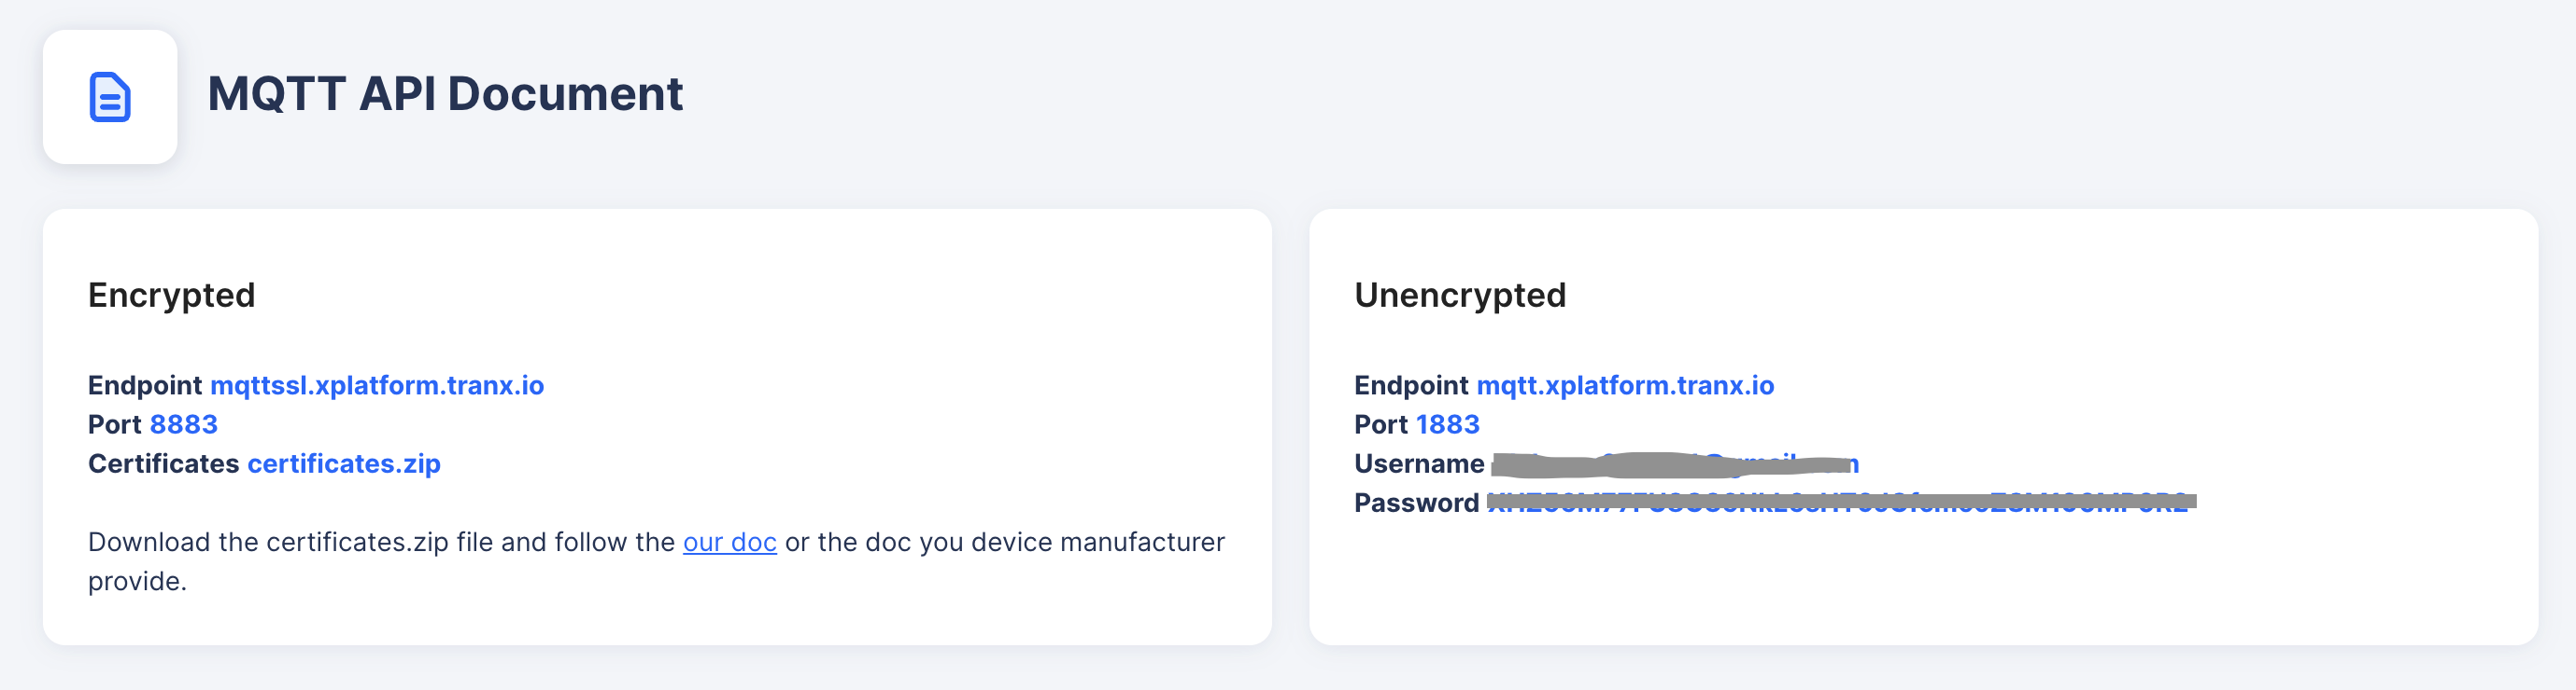Image resolution: width=2576 pixels, height=690 pixels.
Task: Click the Port label in Unencrypted card
Action: (1381, 424)
